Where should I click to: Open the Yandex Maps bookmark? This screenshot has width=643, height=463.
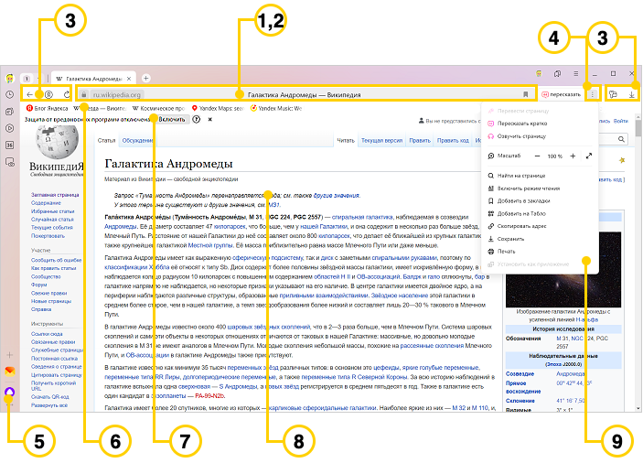(218, 108)
